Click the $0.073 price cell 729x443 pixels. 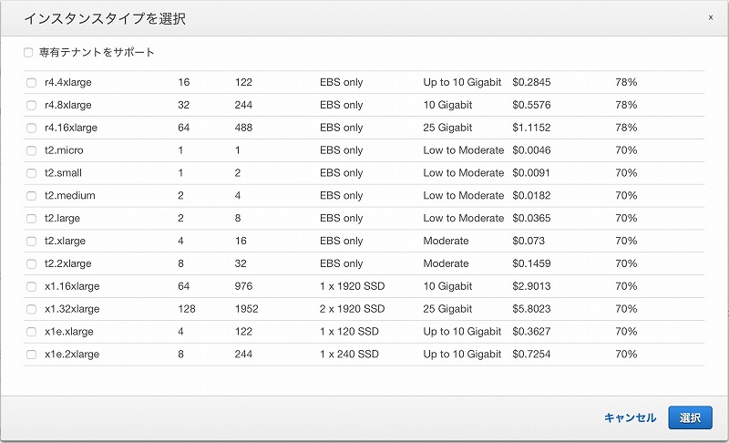pos(529,241)
